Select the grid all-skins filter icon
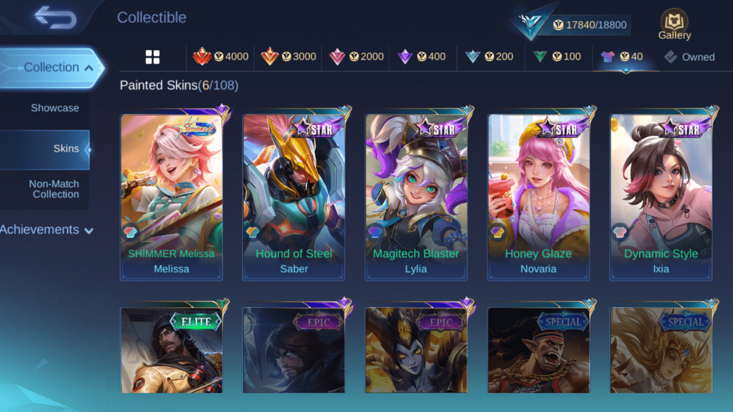The image size is (733, 412). [x=153, y=57]
